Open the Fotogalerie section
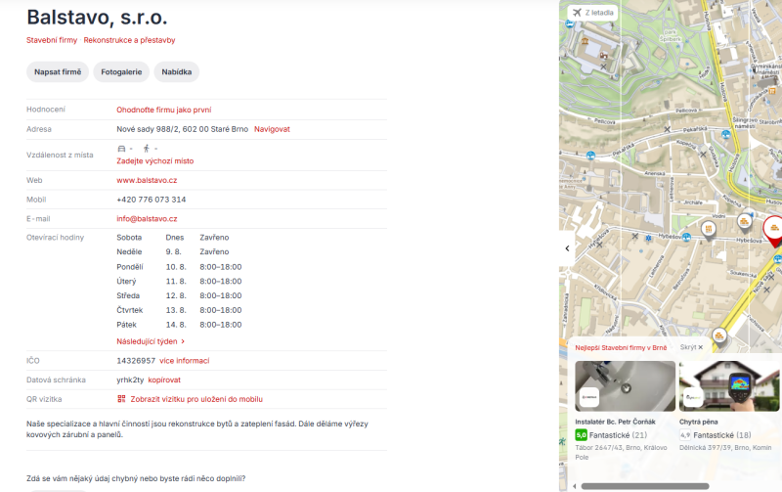The image size is (782, 492). [121, 71]
